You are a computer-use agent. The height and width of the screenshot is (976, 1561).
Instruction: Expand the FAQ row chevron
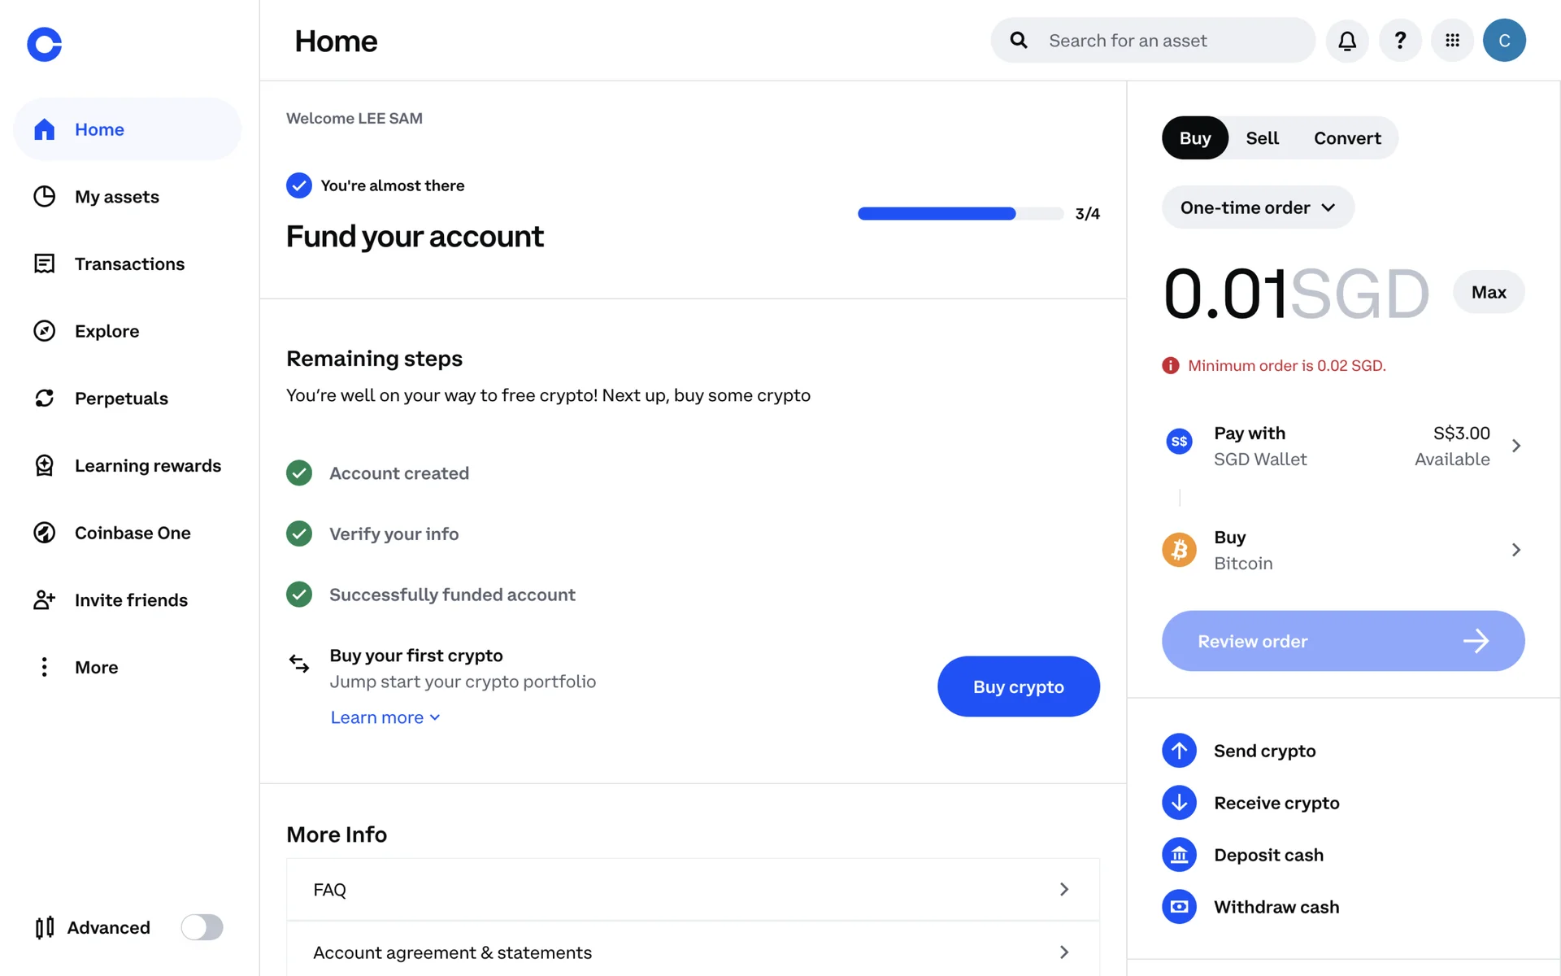[x=1063, y=890]
